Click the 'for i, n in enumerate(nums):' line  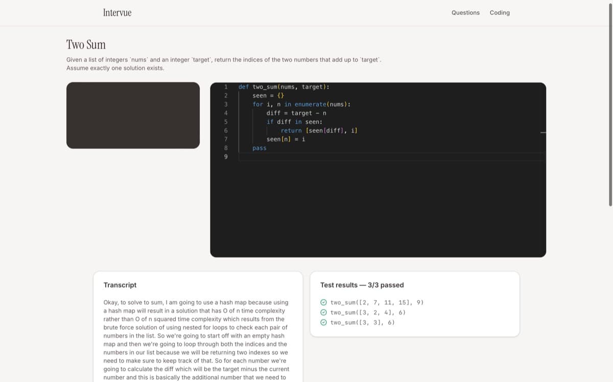tap(301, 104)
